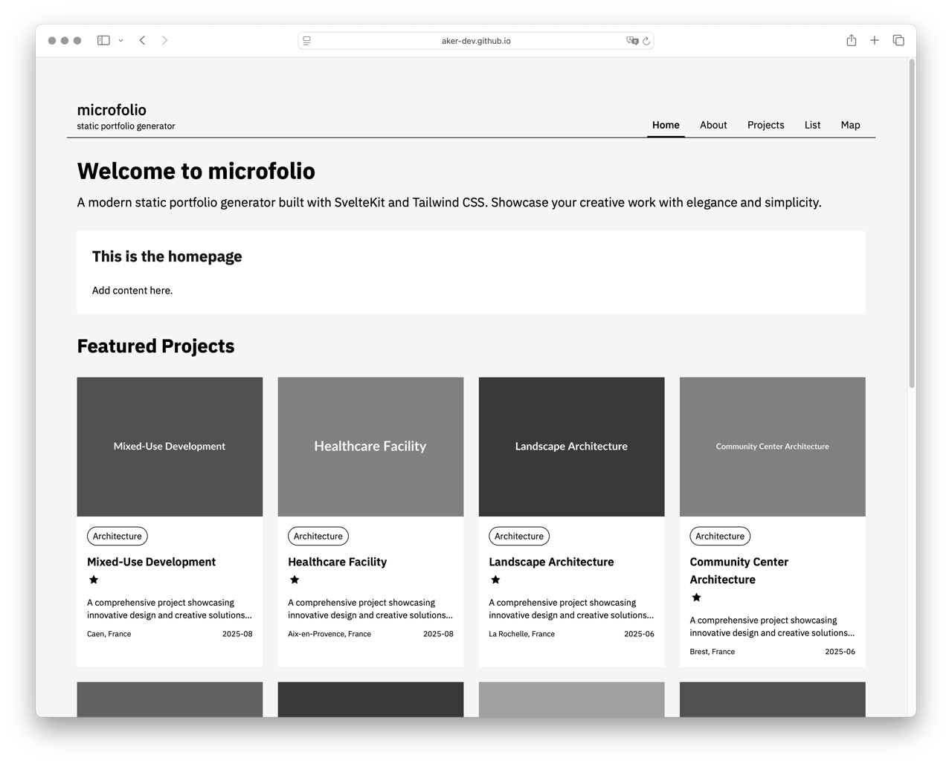This screenshot has width=952, height=764.
Task: Click the La Rochelle, France location text
Action: tap(521, 634)
